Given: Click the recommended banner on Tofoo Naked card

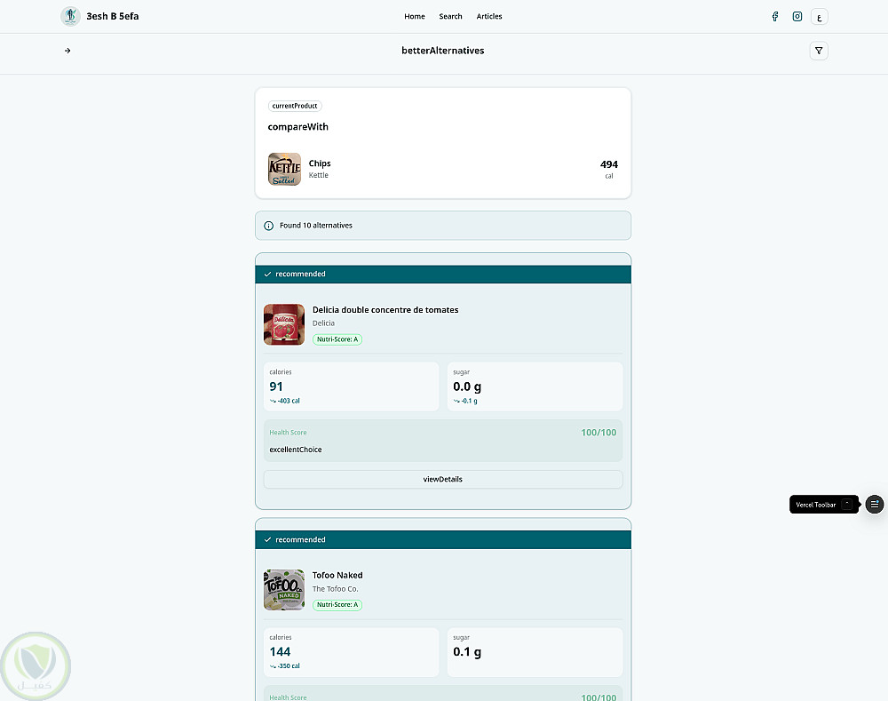Looking at the screenshot, I should tap(443, 540).
